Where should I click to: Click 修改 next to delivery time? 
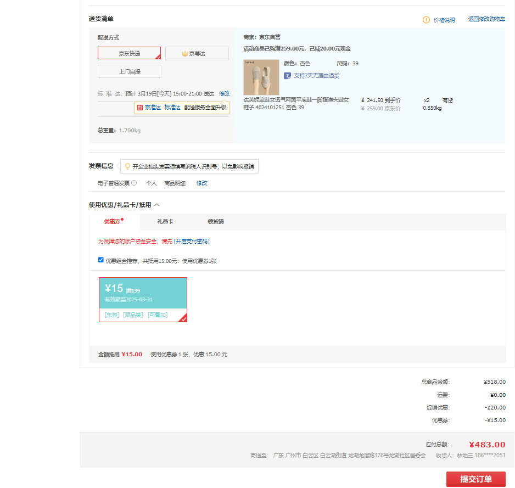point(224,93)
